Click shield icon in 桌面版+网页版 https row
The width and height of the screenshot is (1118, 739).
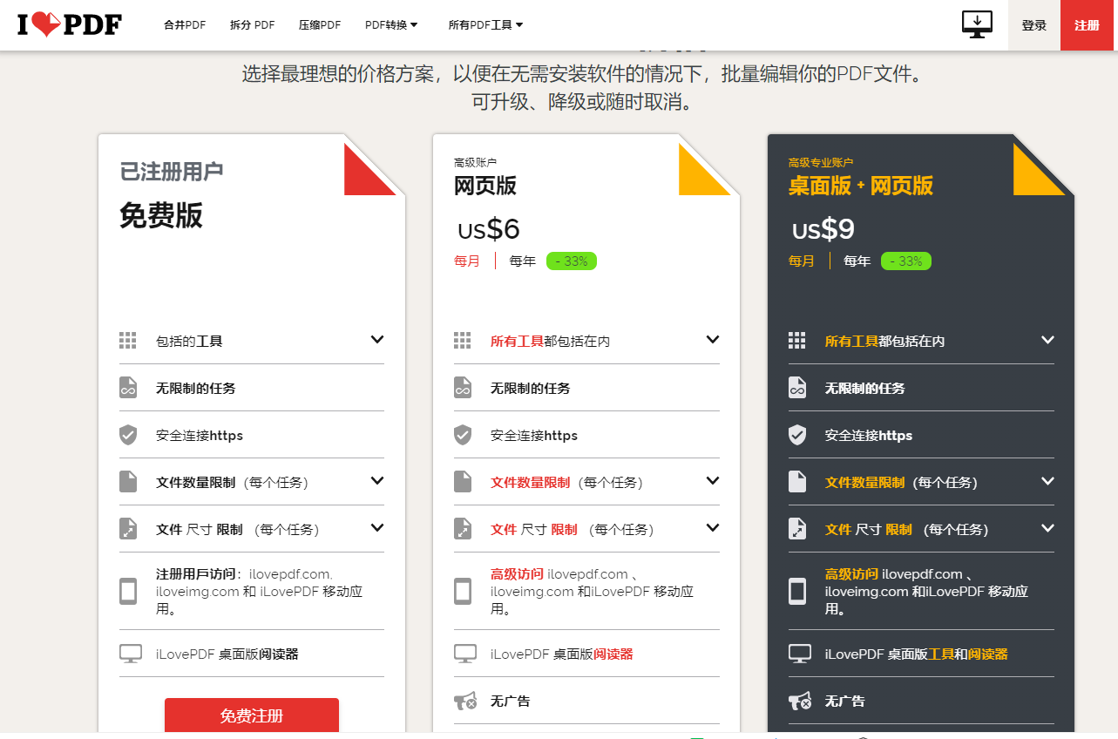pos(797,435)
